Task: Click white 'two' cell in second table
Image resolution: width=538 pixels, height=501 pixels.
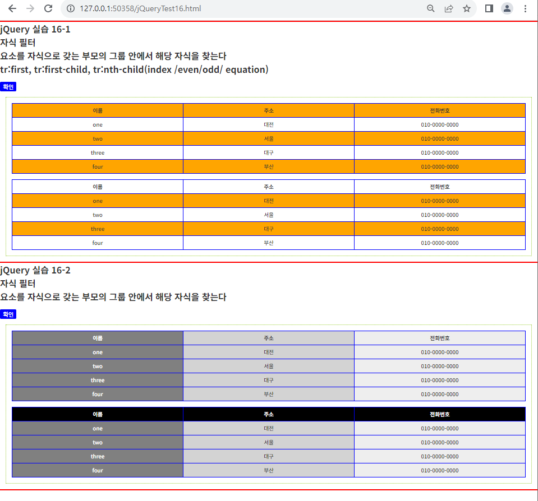Action: click(x=98, y=215)
